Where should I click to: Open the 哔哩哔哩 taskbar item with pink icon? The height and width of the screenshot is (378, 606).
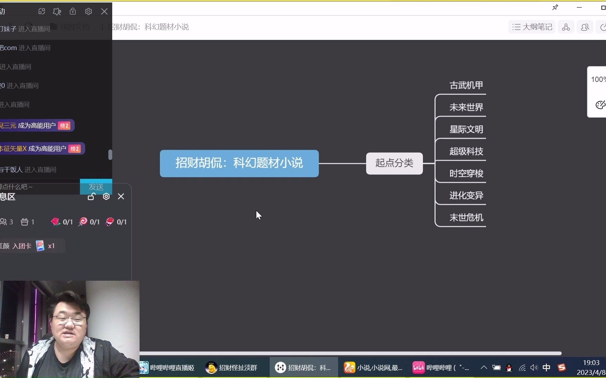[x=441, y=367]
